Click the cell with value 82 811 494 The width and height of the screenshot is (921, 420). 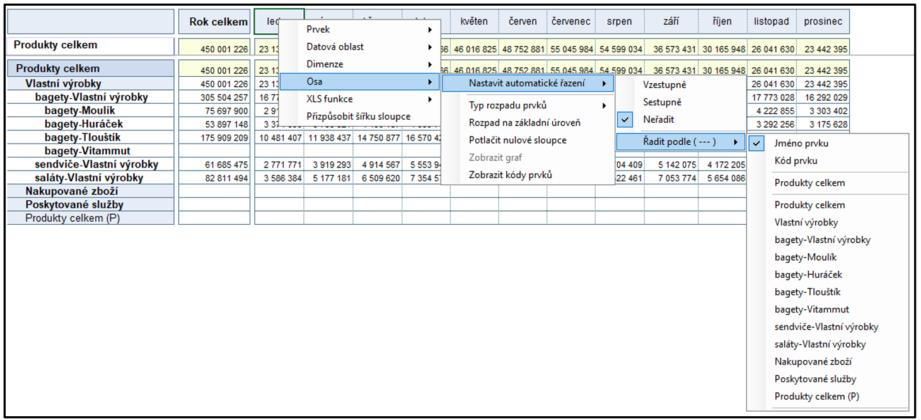[214, 178]
